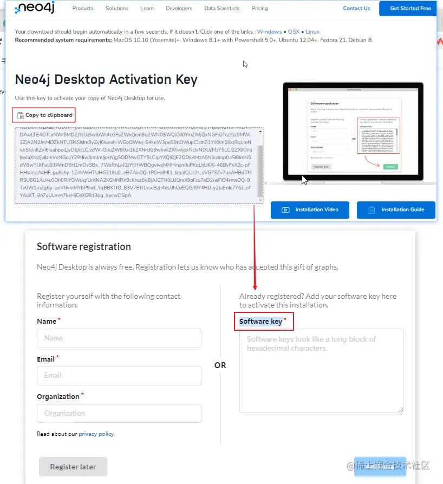Screen dimensions: 443x484
Task: Click the clipboard icon beside Copy
Action: coord(21,115)
